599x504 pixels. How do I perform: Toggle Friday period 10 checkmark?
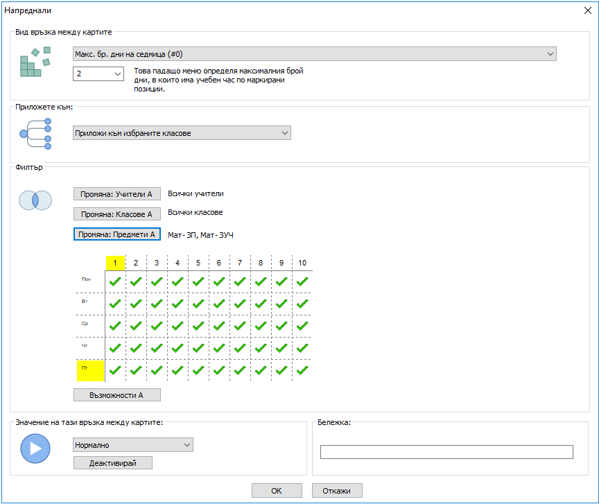[302, 370]
